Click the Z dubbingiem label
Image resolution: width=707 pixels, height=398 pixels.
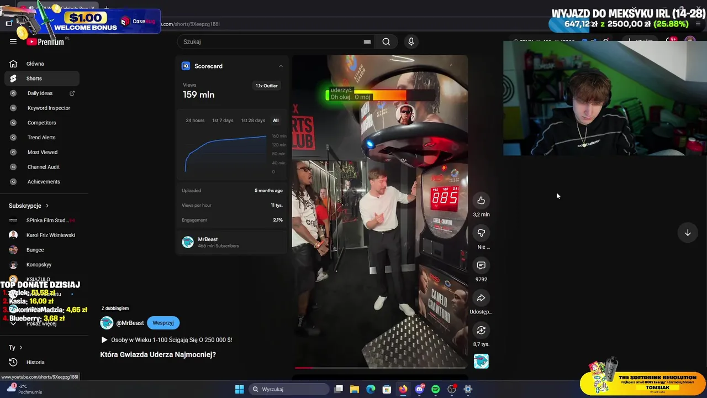click(x=115, y=308)
